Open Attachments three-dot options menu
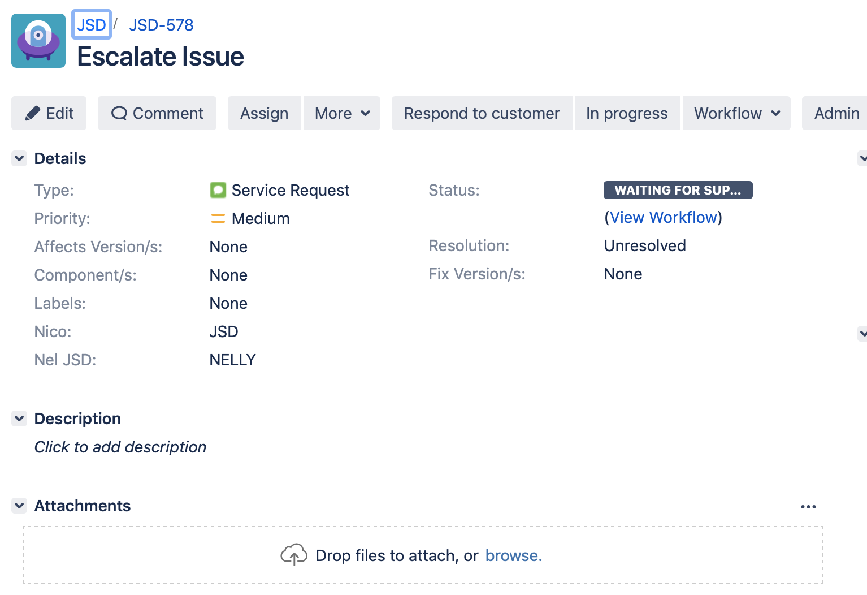The image size is (867, 595). [808, 507]
